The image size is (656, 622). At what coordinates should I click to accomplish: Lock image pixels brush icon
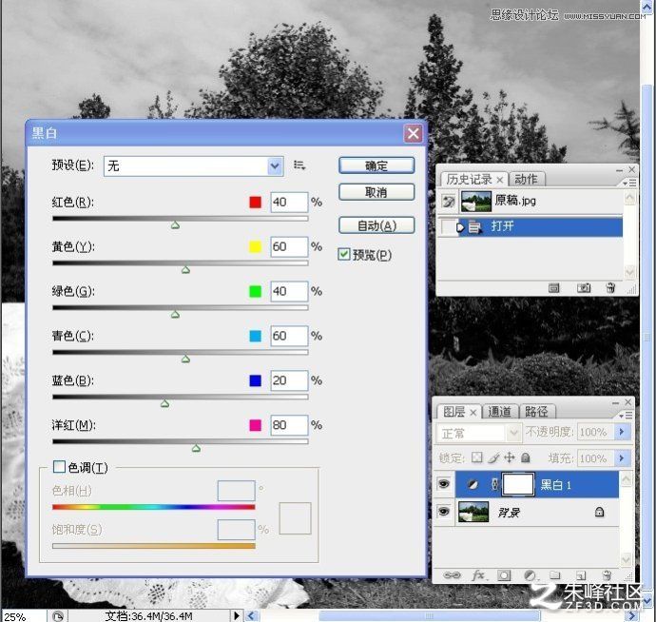(493, 457)
